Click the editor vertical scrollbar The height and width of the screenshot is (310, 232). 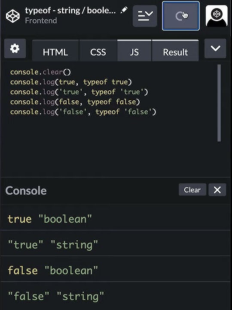click(219, 103)
